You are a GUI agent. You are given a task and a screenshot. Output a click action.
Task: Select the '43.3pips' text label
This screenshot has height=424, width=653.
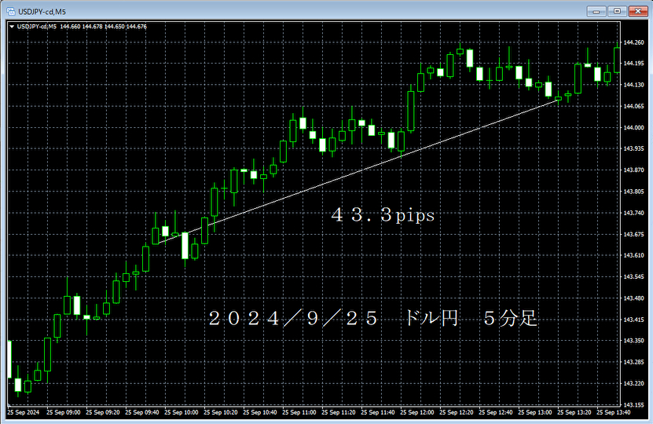pyautogui.click(x=383, y=215)
